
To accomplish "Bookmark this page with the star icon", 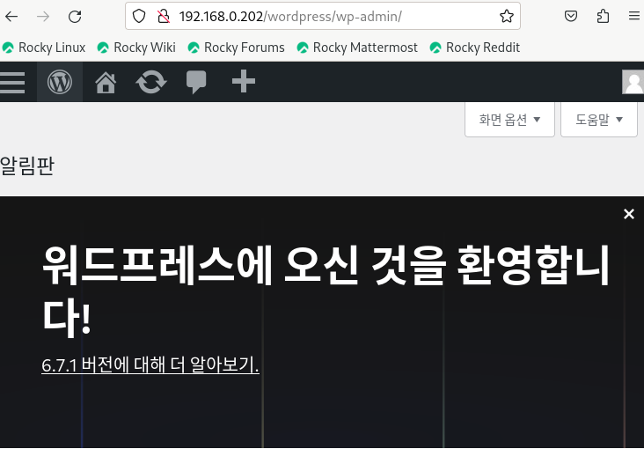I will pos(507,17).
